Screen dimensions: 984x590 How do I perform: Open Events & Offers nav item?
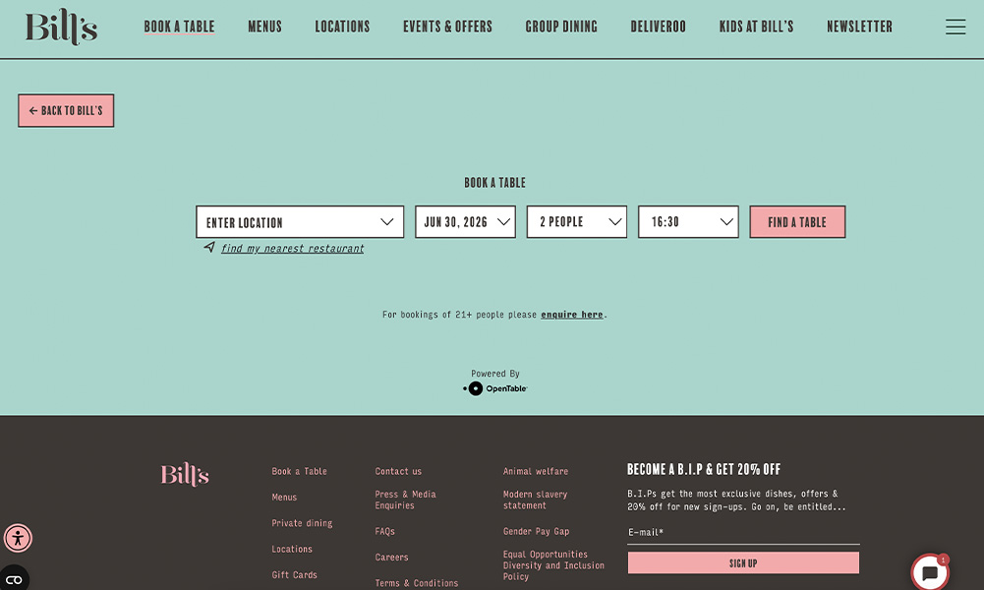(x=447, y=27)
